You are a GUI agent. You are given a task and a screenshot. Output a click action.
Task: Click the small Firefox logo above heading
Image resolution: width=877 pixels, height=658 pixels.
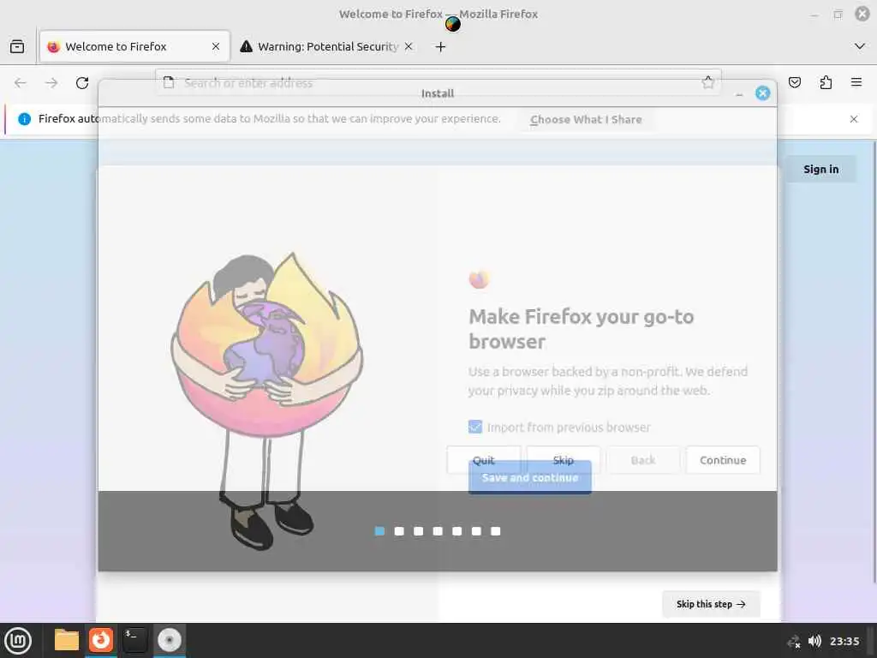click(x=480, y=278)
